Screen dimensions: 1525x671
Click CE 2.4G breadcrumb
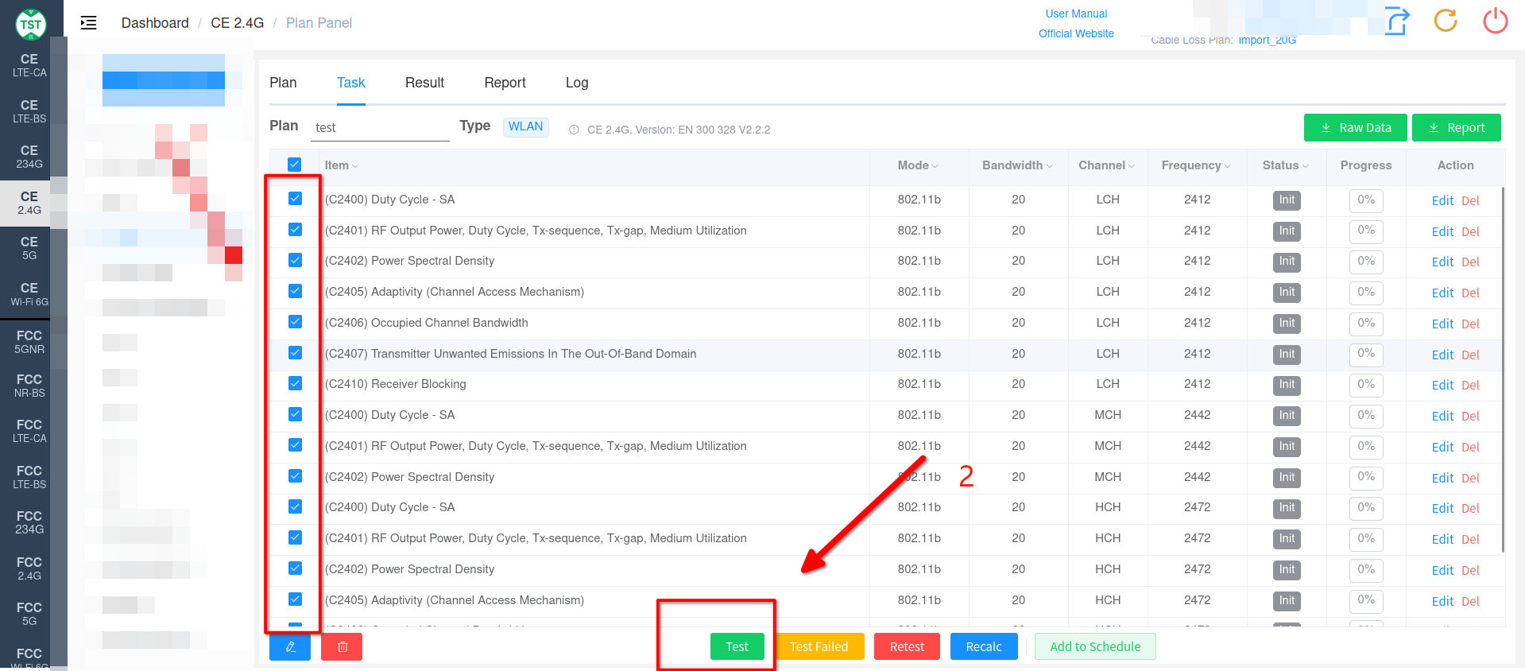[x=237, y=23]
